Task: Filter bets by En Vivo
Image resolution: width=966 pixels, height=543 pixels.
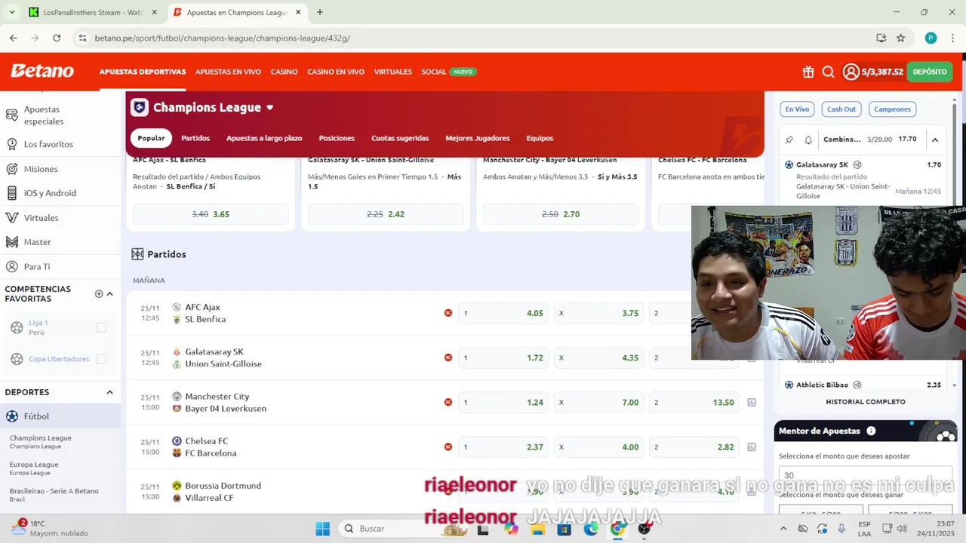Action: (797, 109)
